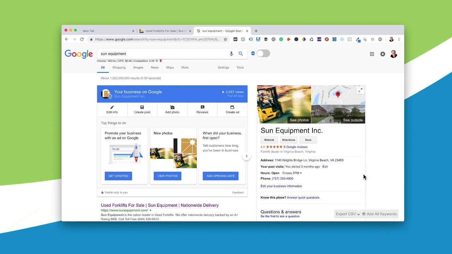Viewport: 452px width, 254px height.
Task: Switch to Shopping results tab
Action: 119,67
